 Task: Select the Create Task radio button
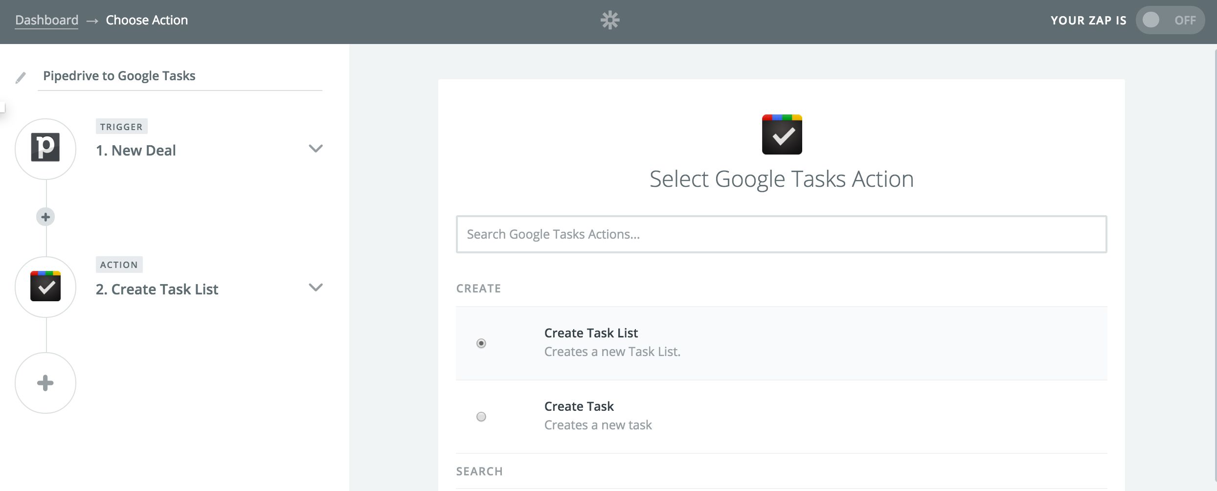tap(481, 417)
